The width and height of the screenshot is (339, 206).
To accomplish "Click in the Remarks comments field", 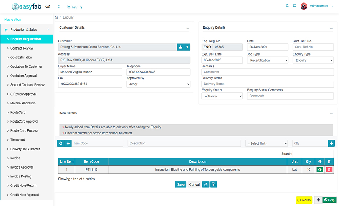I will tap(267, 72).
